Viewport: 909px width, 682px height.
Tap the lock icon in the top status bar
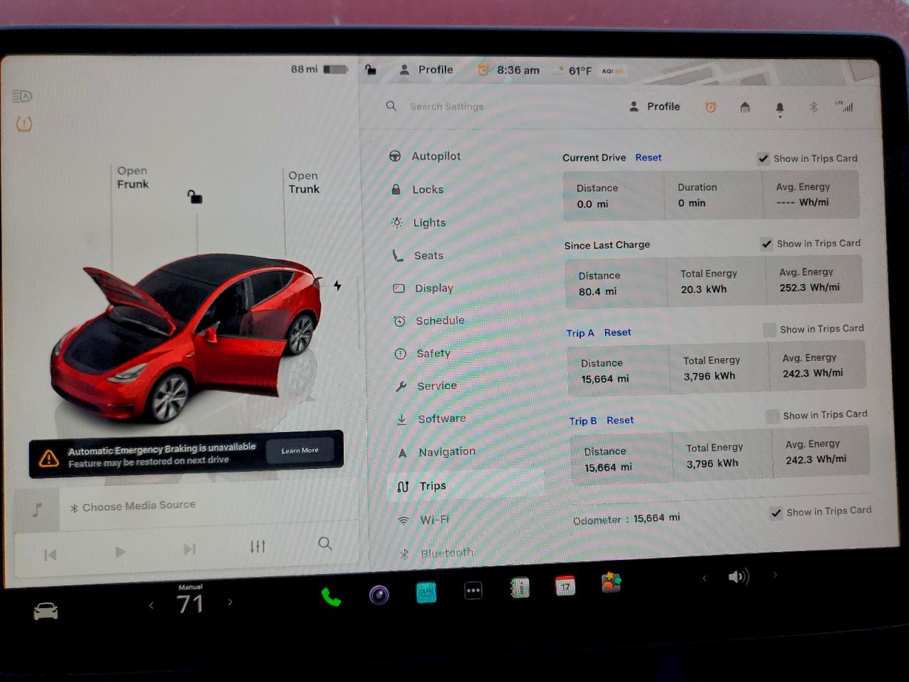pyautogui.click(x=370, y=70)
